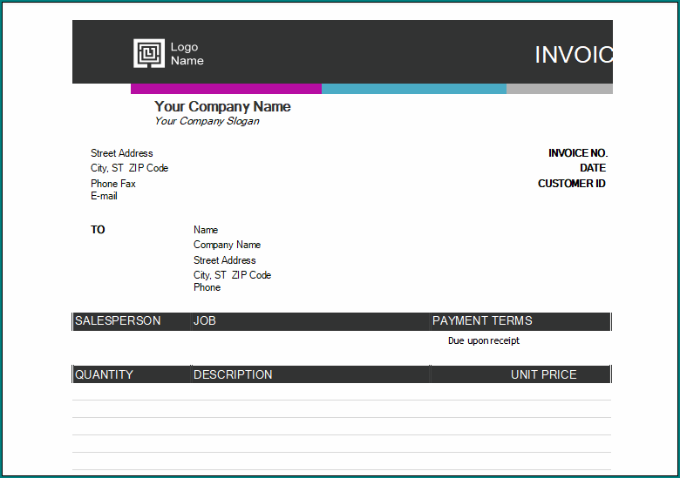Click recipient 'Company Name' line

227,245
